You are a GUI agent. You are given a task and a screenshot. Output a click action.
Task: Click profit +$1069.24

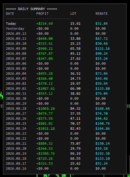tap(45, 108)
